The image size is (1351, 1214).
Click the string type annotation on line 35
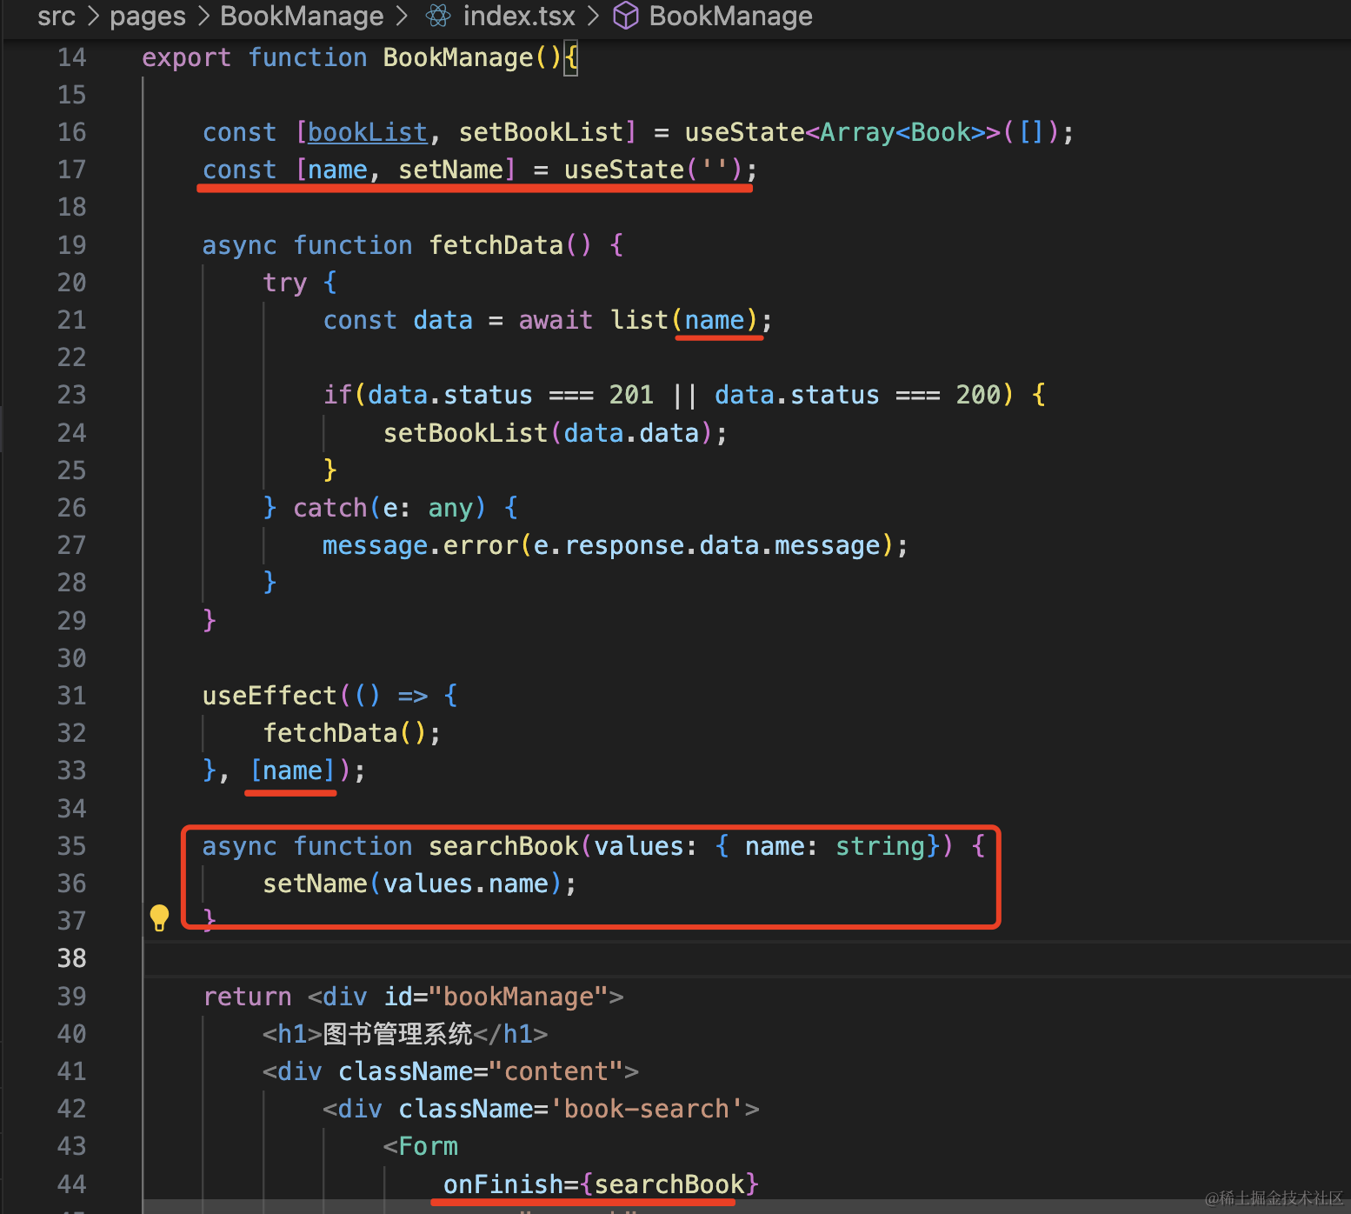click(x=880, y=846)
